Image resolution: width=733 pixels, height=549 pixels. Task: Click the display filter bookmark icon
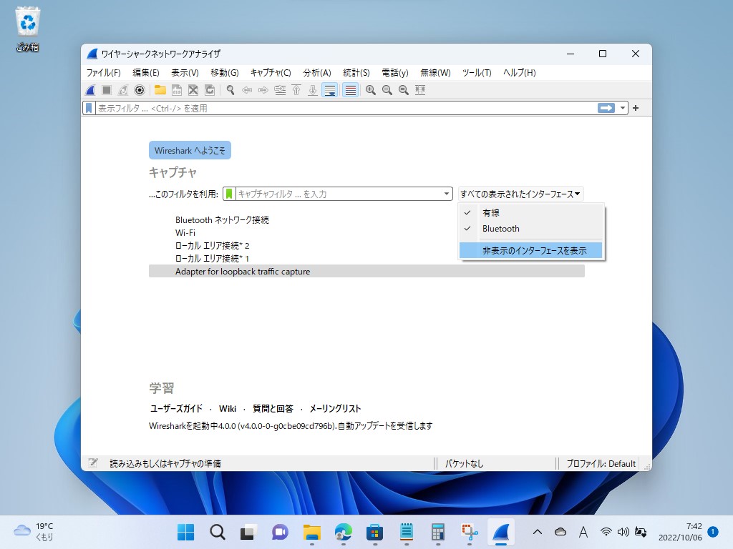tap(89, 109)
